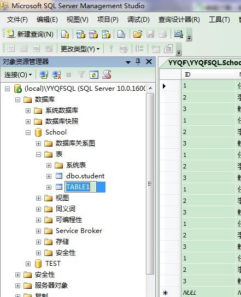The width and height of the screenshot is (241, 297).
Task: Click the TABLE1 rename input field
Action: (81, 187)
